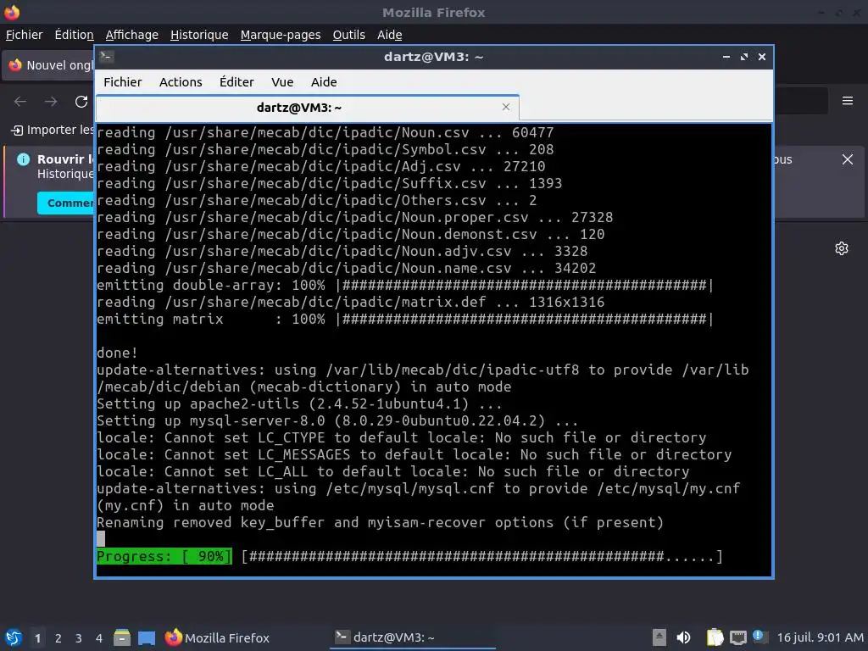Select the Nouvel onglet tab in Firefox
Image resolution: width=868 pixels, height=651 pixels.
pos(50,65)
